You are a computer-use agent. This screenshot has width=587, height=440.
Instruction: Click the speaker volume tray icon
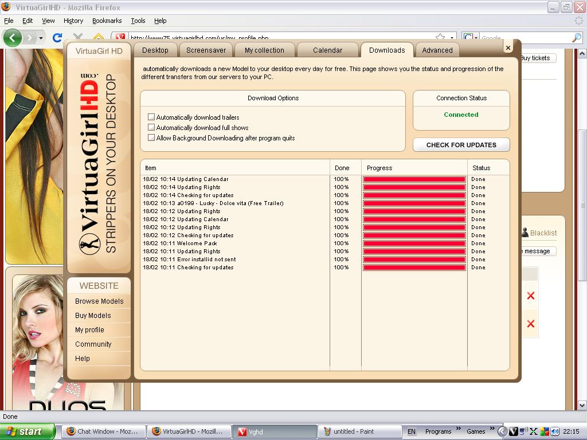pyautogui.click(x=554, y=431)
